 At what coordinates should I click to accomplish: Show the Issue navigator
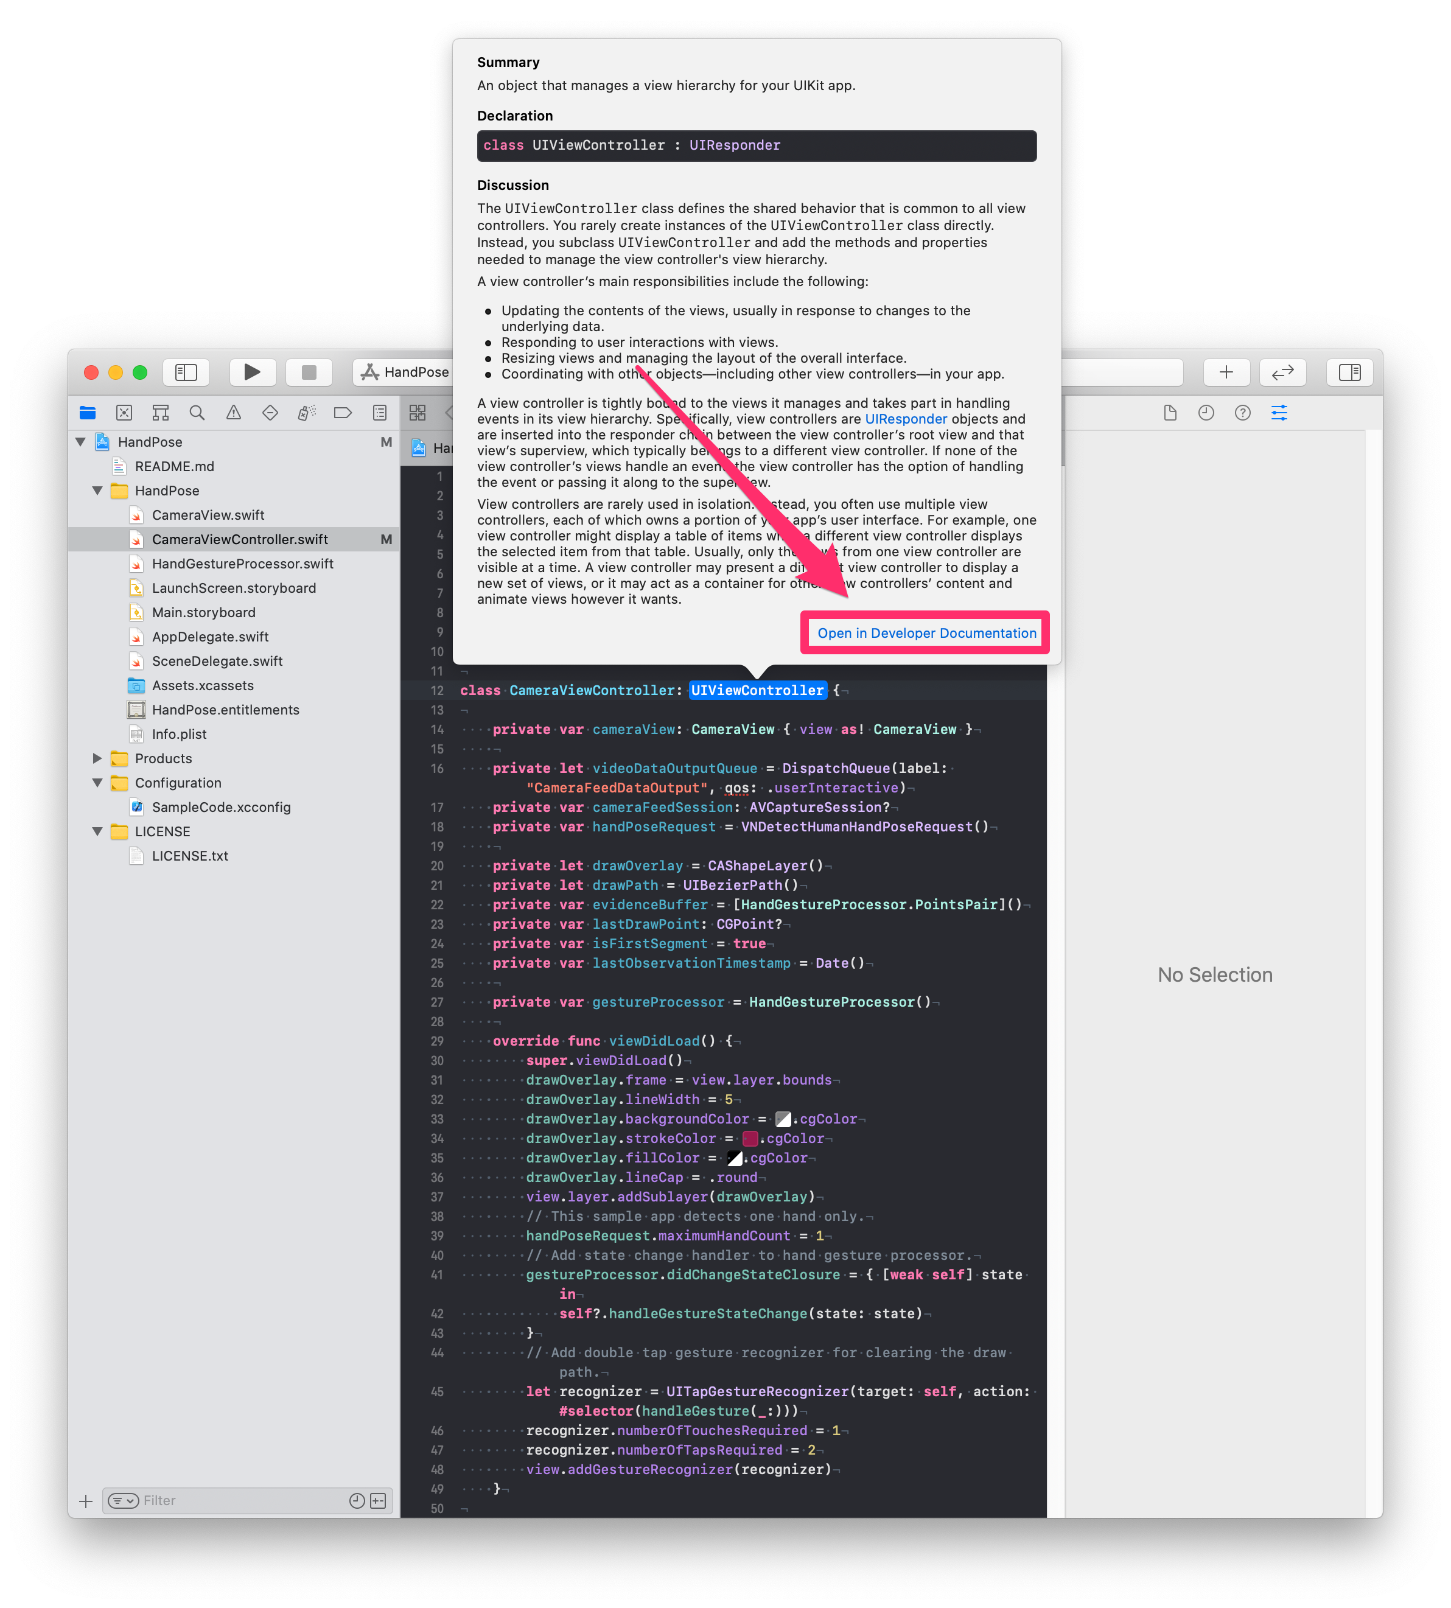233,412
